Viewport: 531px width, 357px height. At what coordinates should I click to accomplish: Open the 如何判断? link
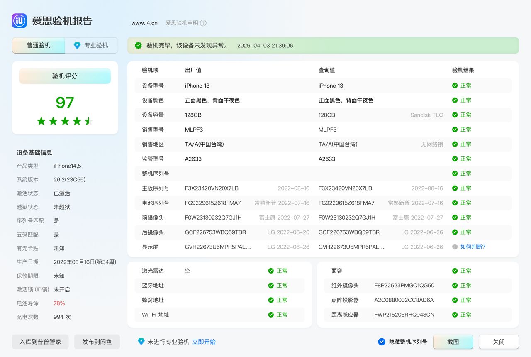tap(473, 247)
